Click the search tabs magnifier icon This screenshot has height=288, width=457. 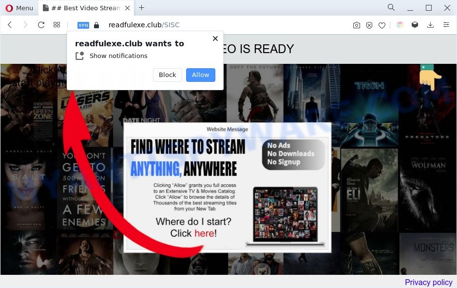(391, 8)
